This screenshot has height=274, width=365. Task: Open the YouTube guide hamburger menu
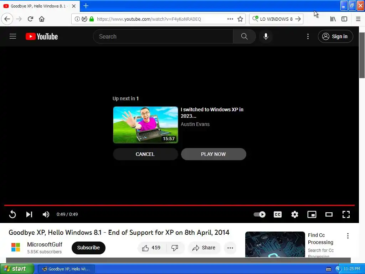[13, 36]
